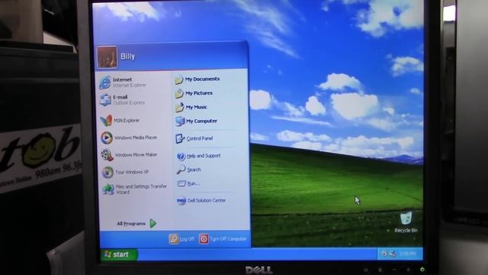Launch MSN Explorer butterfly icon

(x=106, y=121)
